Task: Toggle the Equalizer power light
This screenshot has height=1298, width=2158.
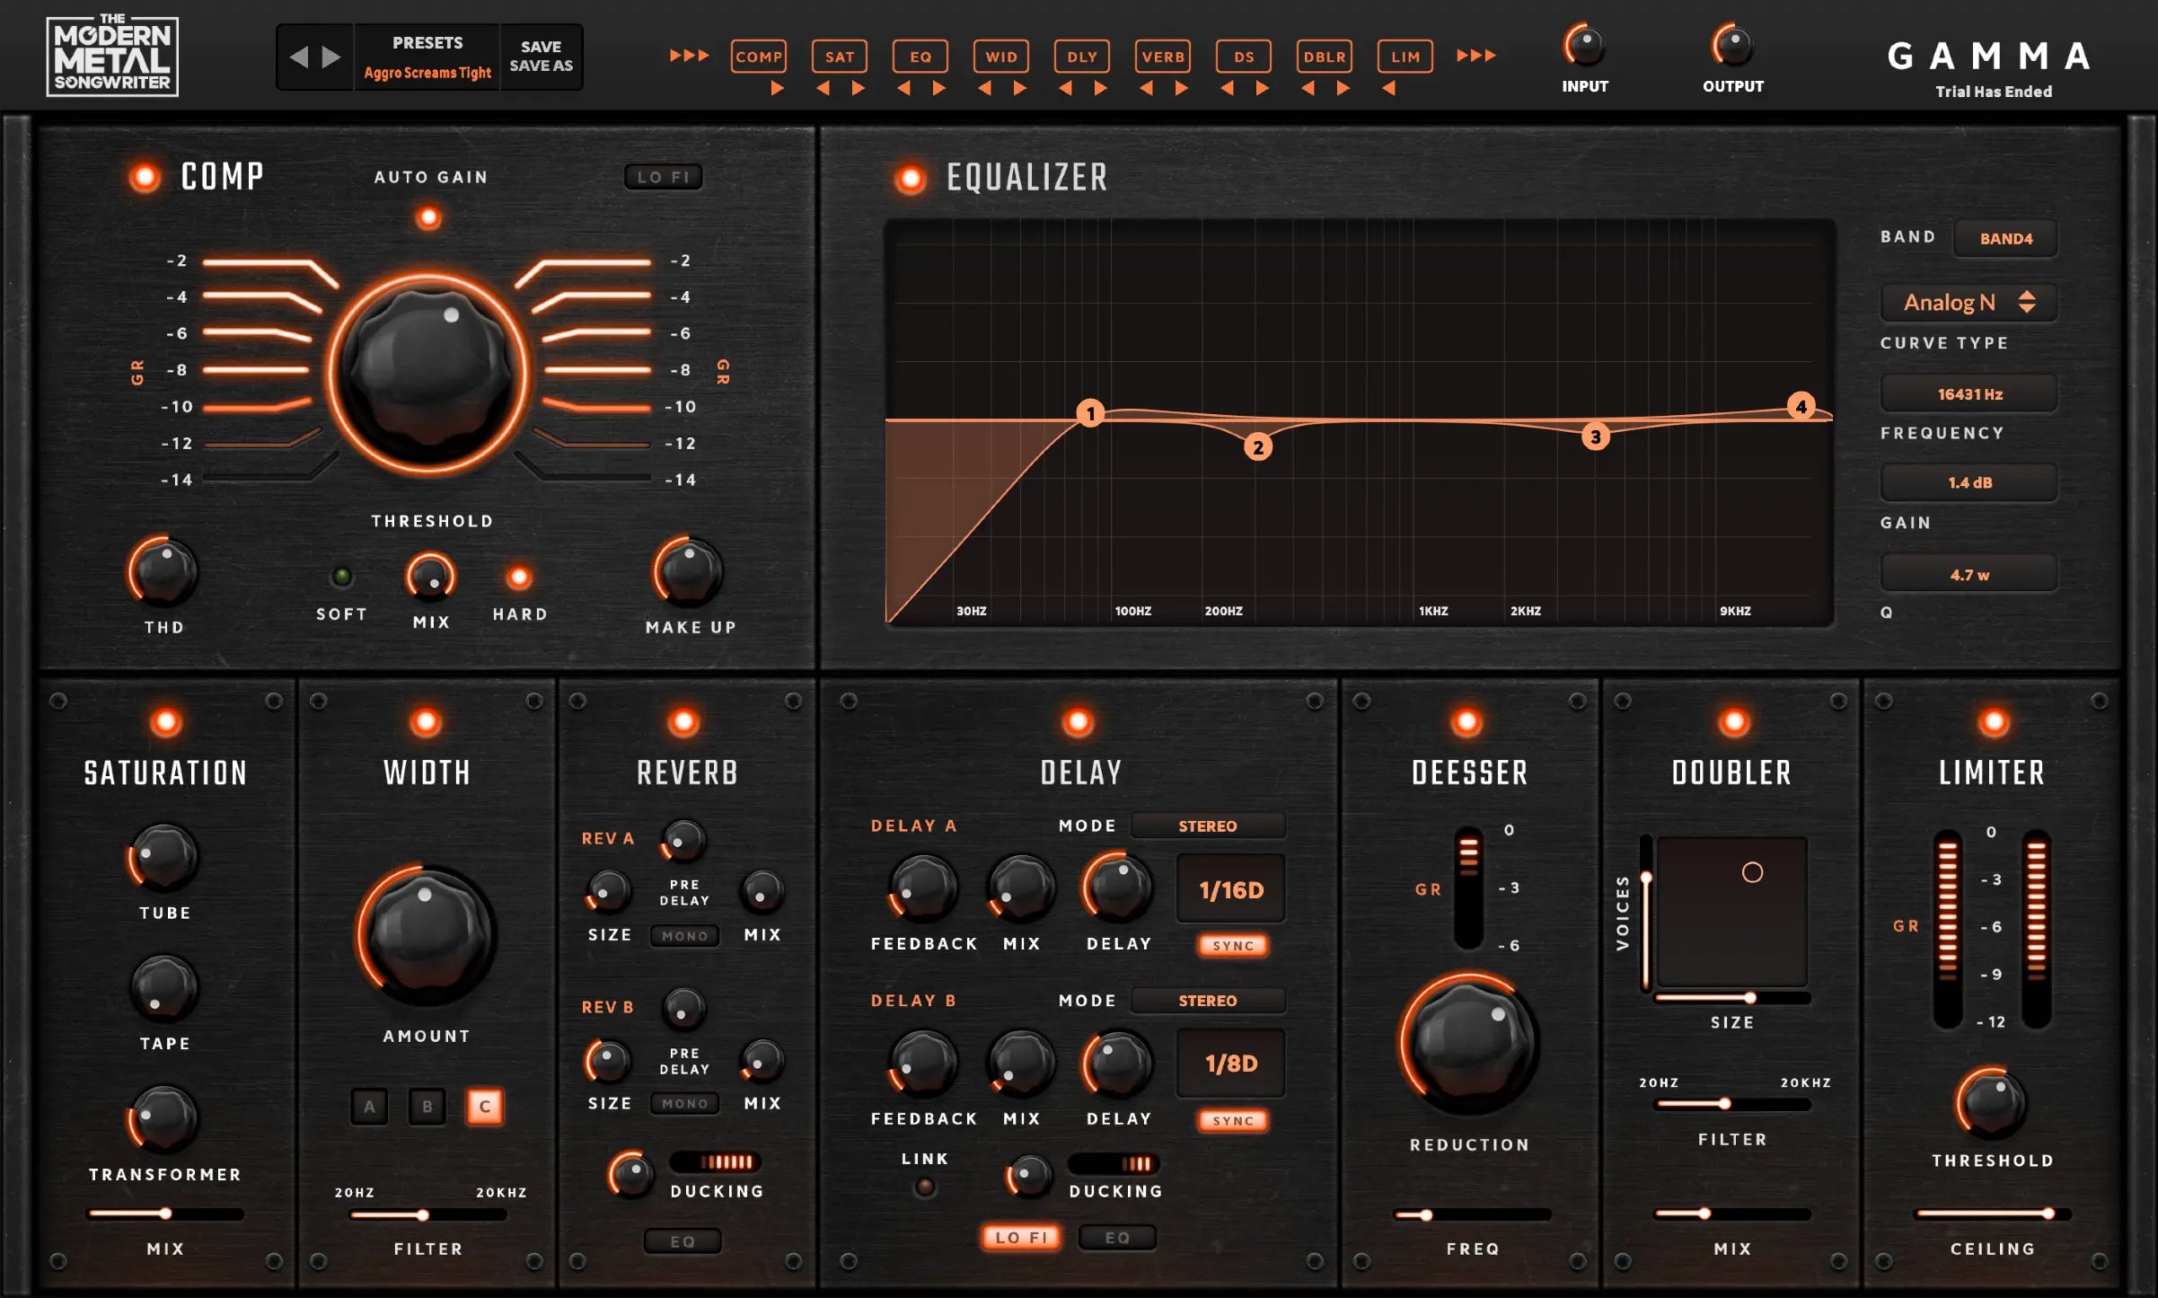Action: (910, 179)
